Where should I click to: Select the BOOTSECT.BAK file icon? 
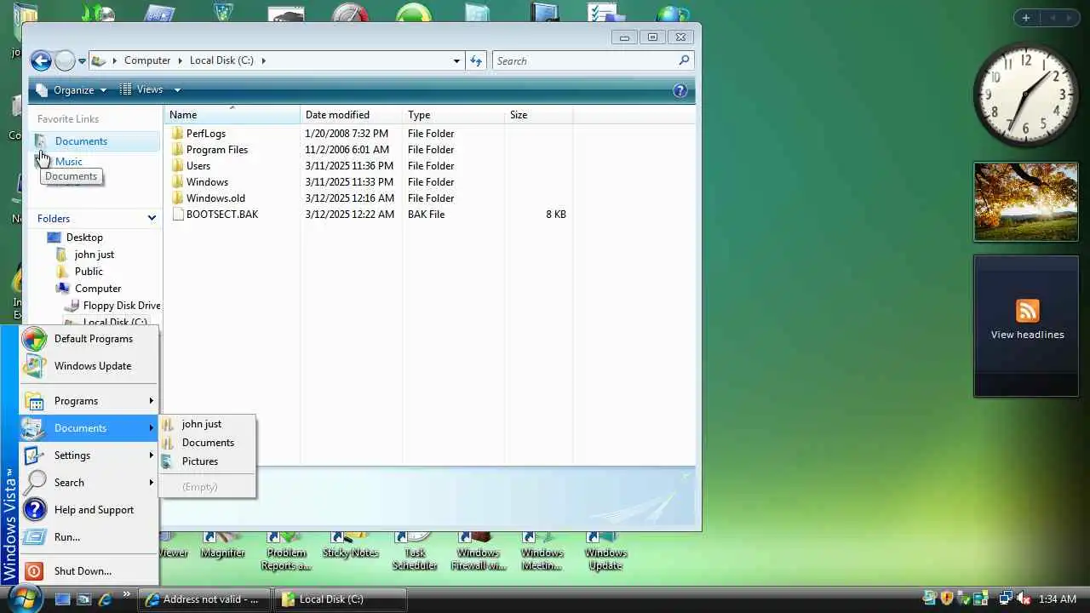coord(177,215)
